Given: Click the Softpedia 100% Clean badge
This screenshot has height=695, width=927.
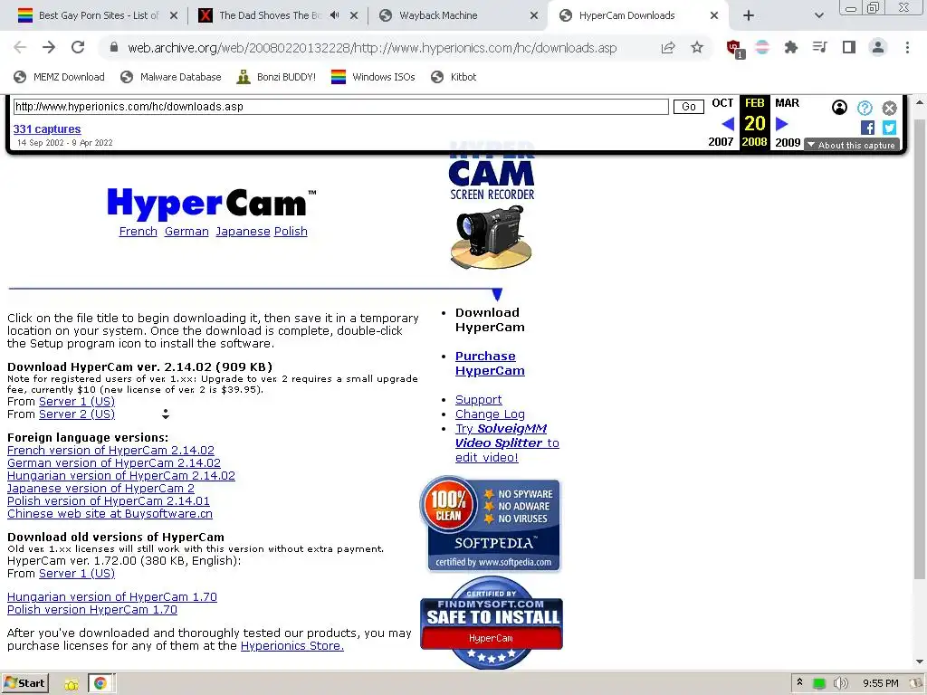Looking at the screenshot, I should 490,524.
